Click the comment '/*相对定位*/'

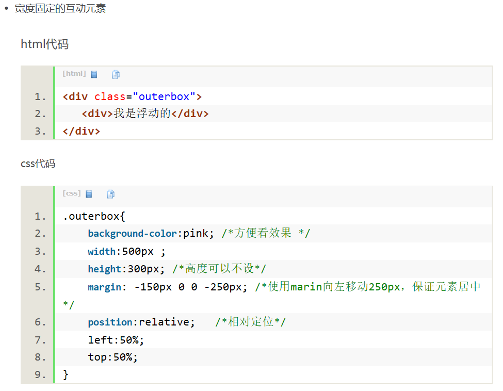point(250,321)
